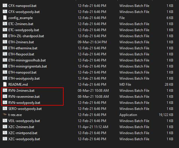Click the t-rex.exe application icon
179x148 pixels.
(x=5, y=115)
